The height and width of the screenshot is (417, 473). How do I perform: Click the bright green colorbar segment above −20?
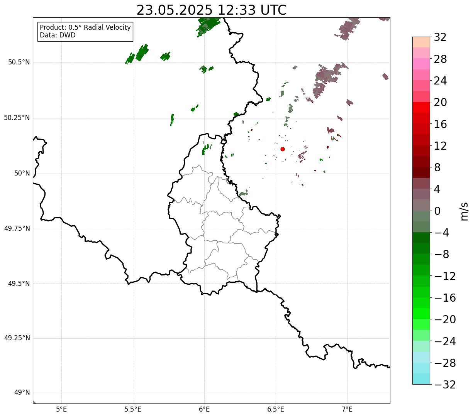coord(421,314)
